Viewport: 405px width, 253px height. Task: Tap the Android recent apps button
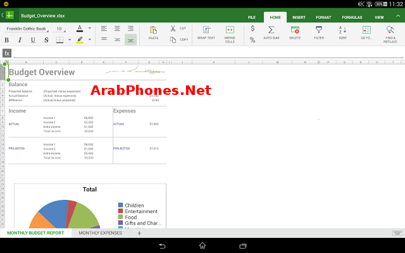tap(243, 246)
